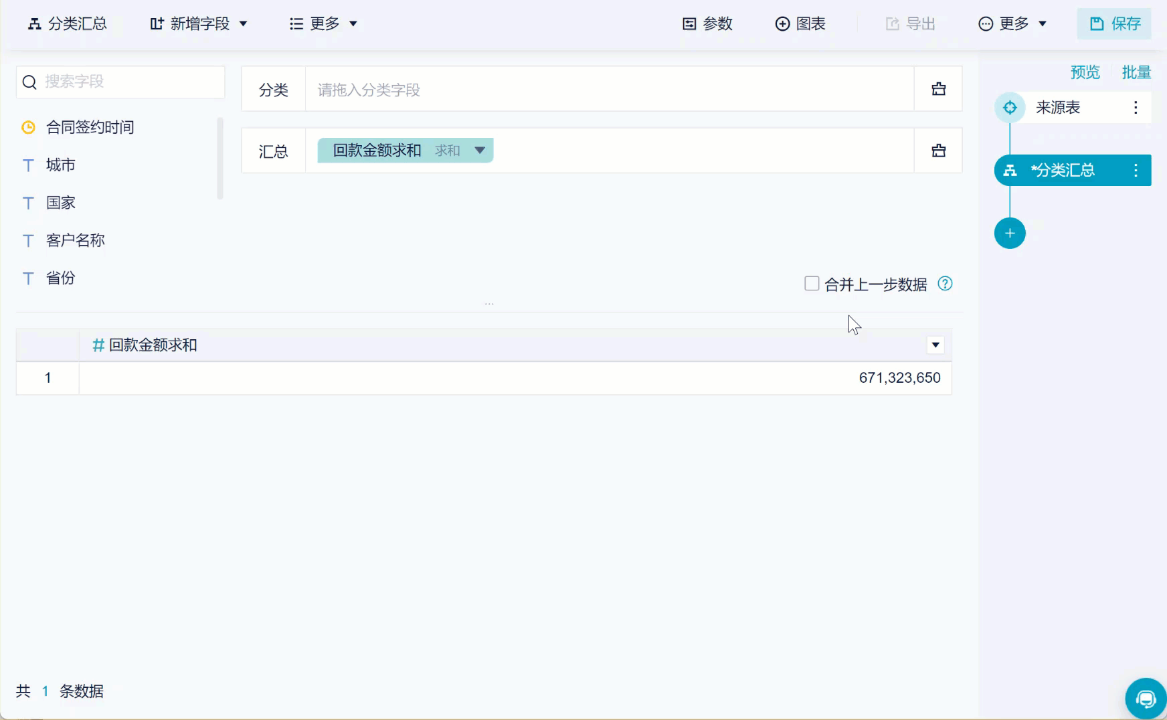This screenshot has width=1167, height=720.
Task: Enable 合并上一步数据 checkbox
Action: pyautogui.click(x=812, y=284)
